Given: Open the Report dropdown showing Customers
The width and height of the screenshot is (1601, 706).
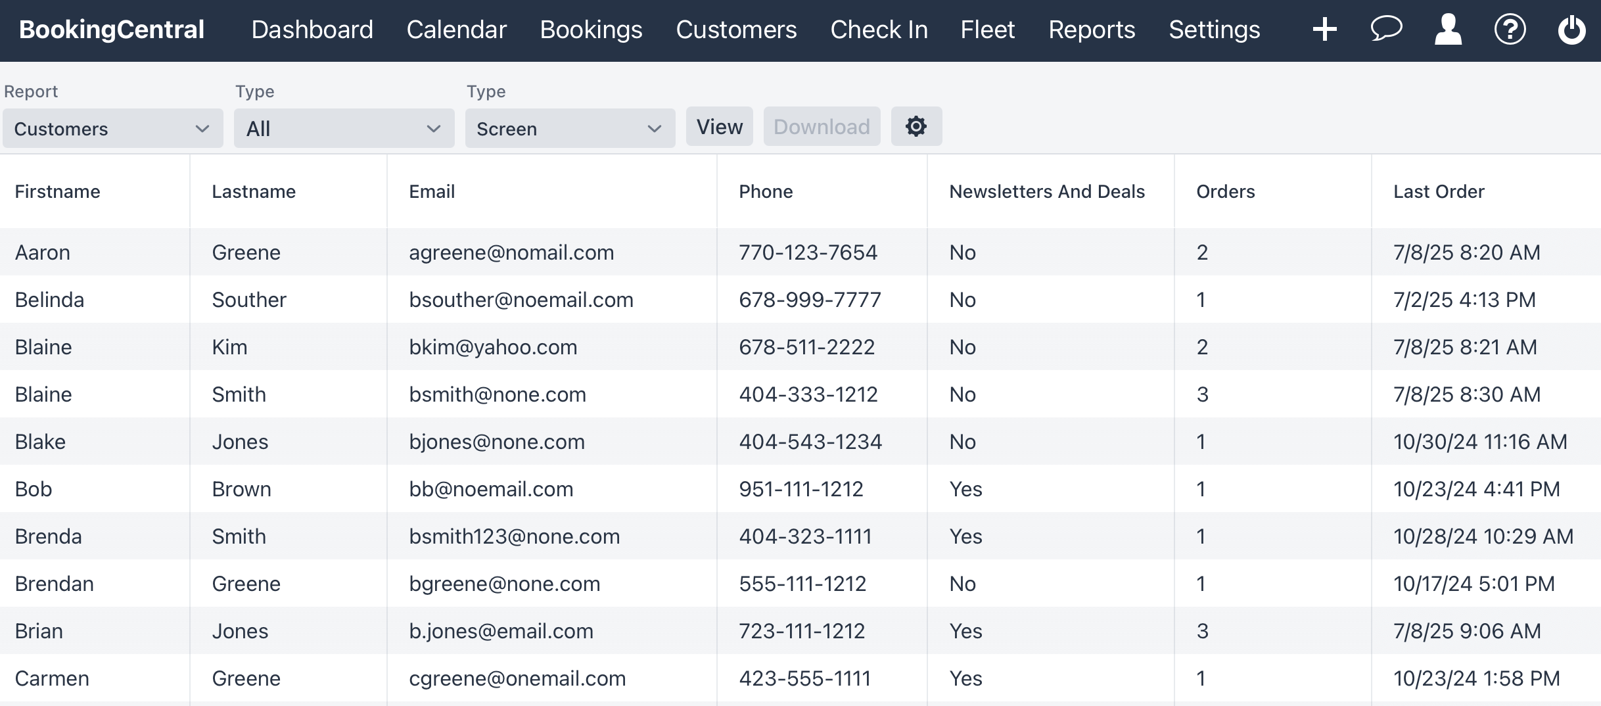Looking at the screenshot, I should [x=112, y=128].
